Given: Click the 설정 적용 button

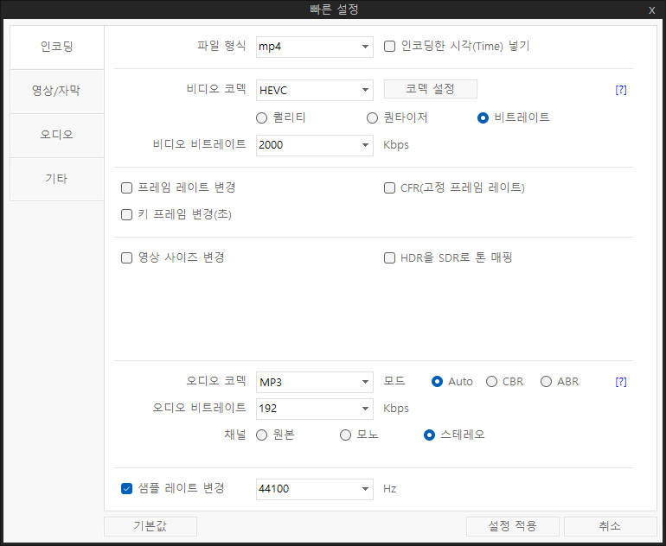Looking at the screenshot, I should point(512,526).
